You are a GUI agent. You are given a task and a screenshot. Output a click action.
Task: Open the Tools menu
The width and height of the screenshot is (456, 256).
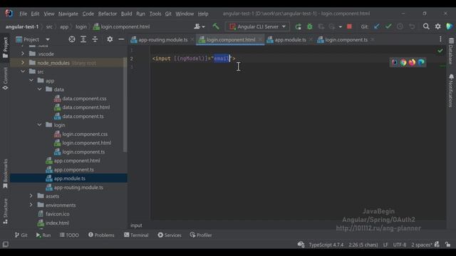155,14
